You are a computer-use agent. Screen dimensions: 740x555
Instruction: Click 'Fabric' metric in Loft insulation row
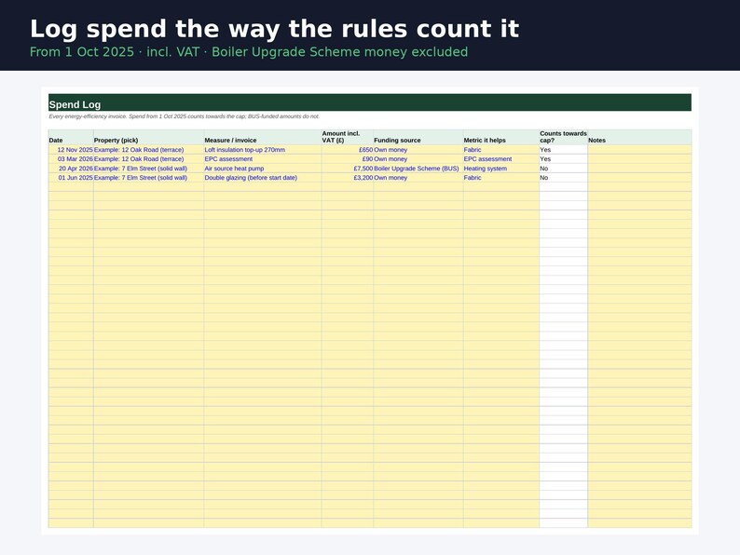click(x=501, y=150)
